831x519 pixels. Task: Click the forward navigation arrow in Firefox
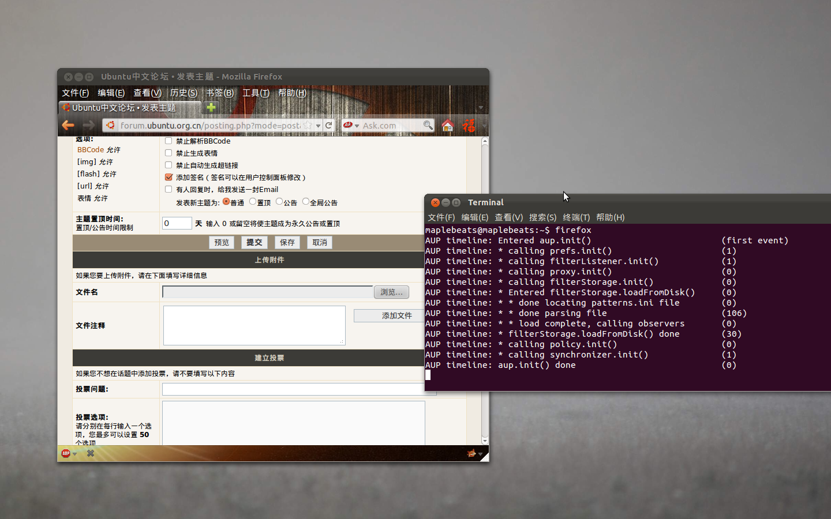point(88,125)
